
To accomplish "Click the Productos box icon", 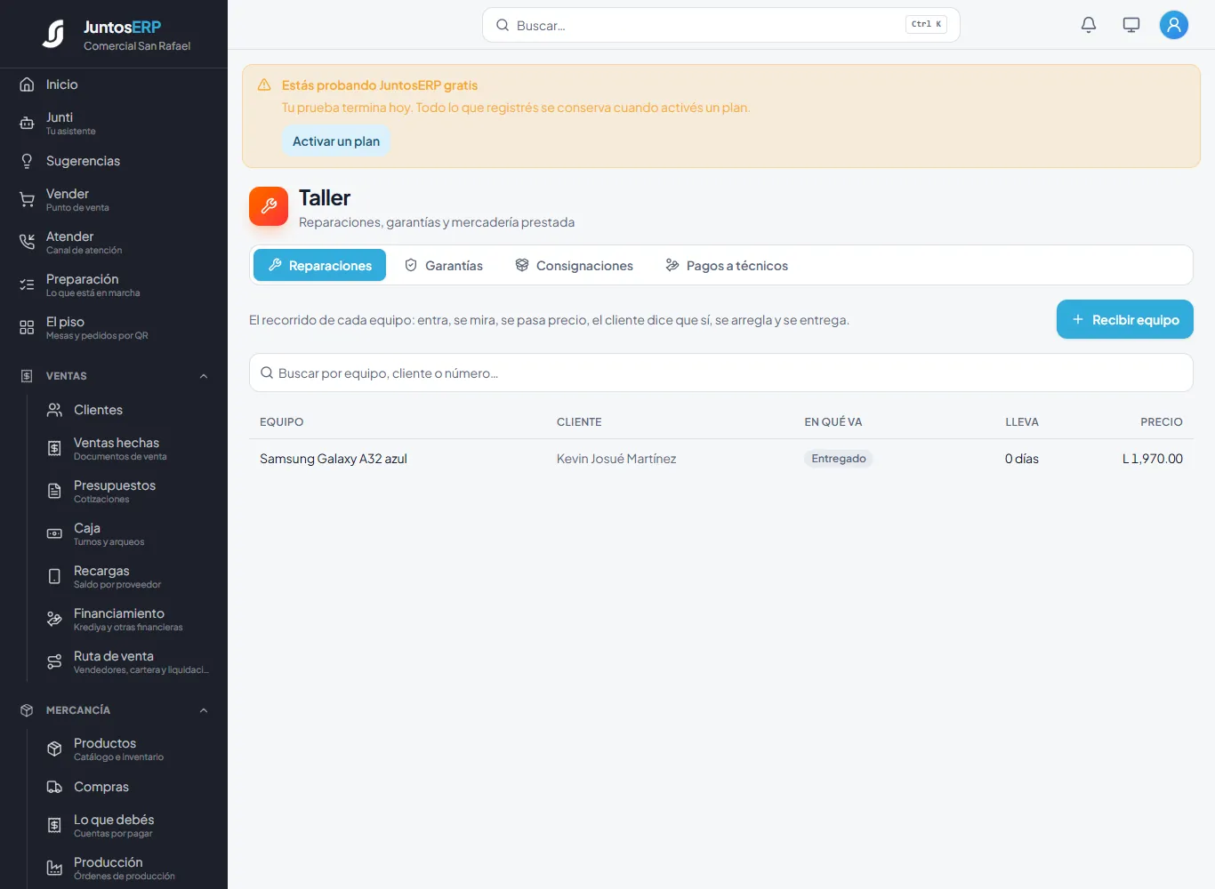I will click(54, 749).
